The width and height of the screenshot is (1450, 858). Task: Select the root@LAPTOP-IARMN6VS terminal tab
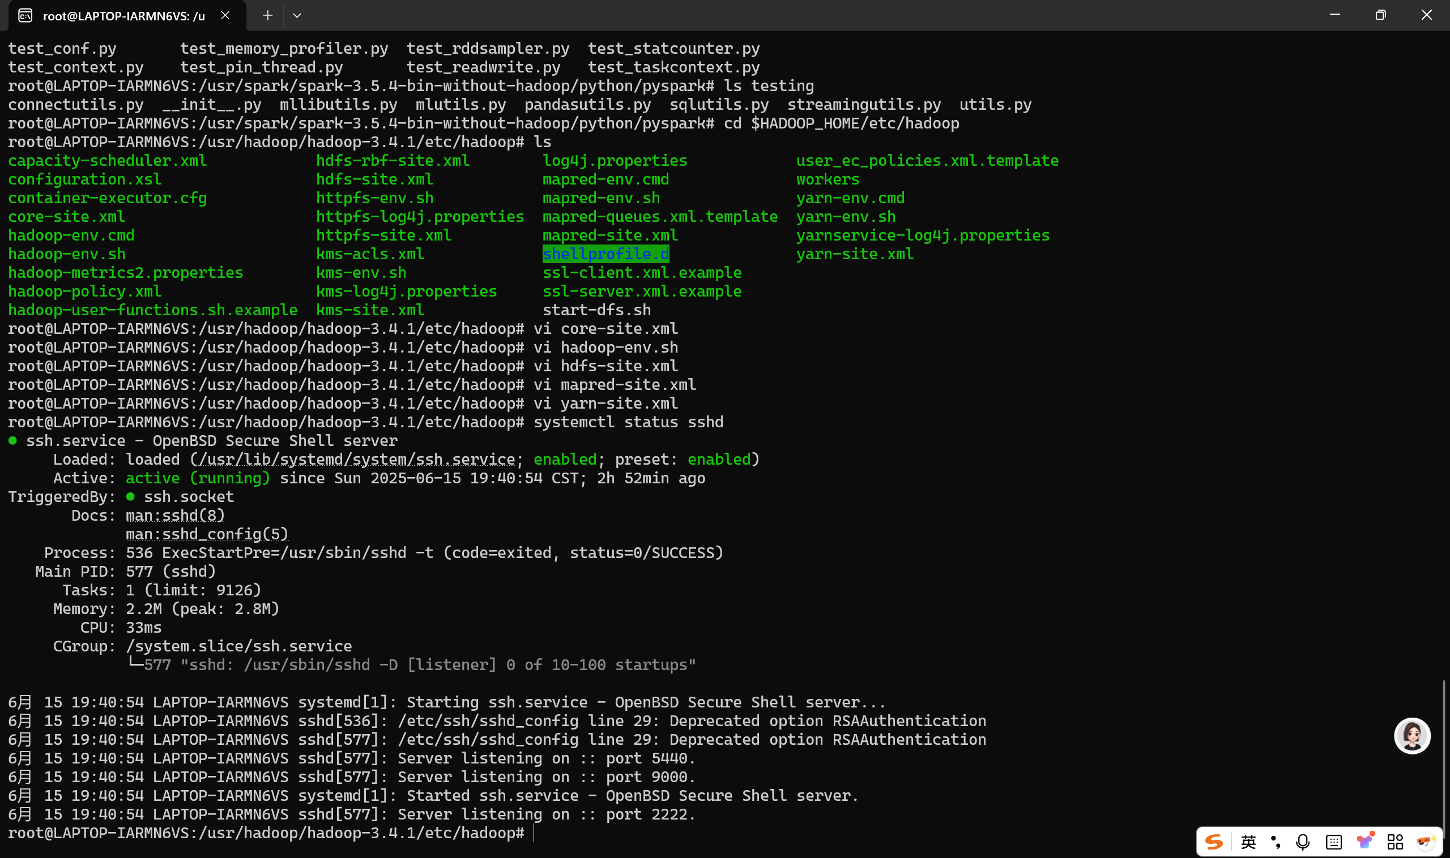click(123, 16)
